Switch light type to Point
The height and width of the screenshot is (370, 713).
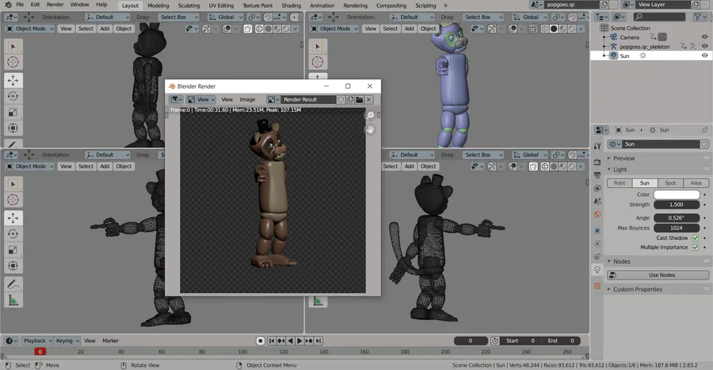620,183
